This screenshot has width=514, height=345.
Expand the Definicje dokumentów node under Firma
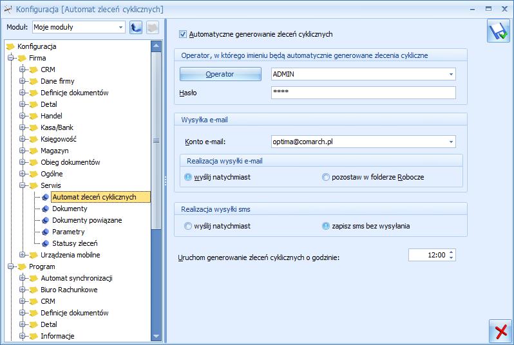click(22, 93)
